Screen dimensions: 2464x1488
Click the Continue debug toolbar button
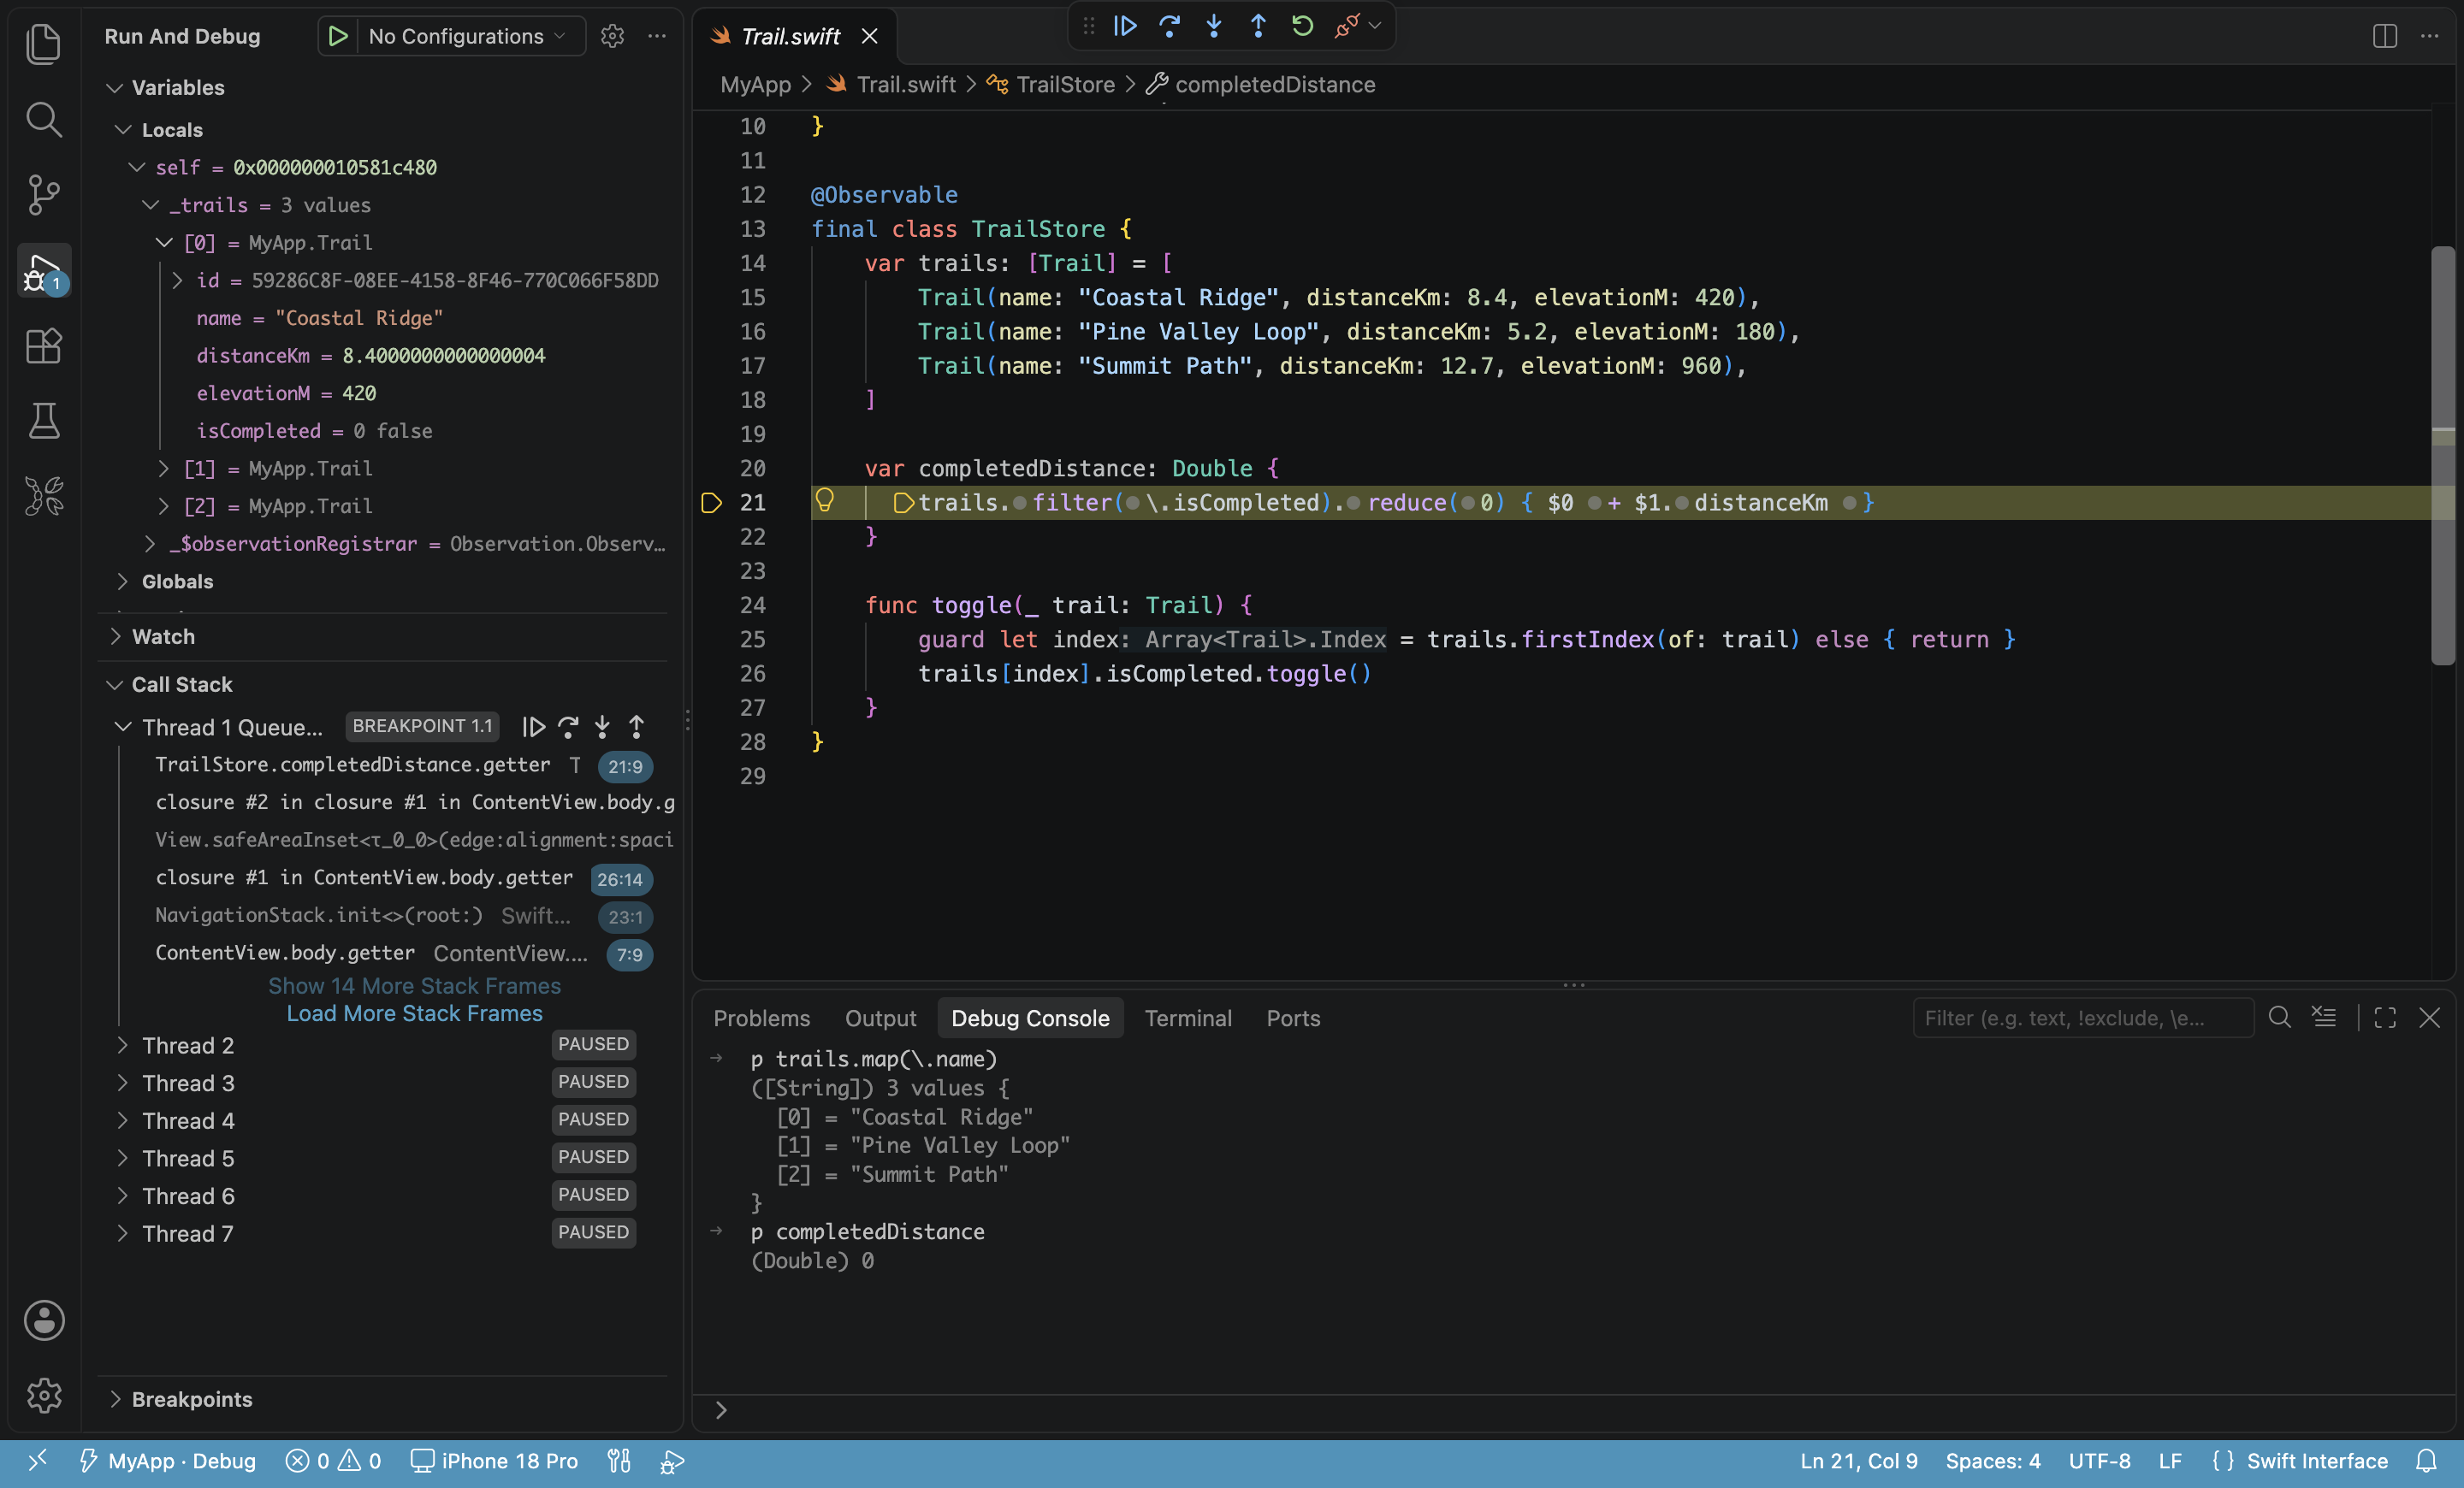1125,26
